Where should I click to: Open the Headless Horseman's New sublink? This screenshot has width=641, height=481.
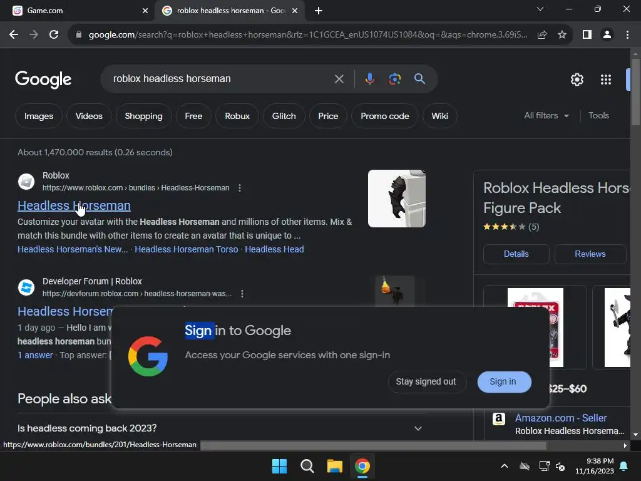(73, 249)
